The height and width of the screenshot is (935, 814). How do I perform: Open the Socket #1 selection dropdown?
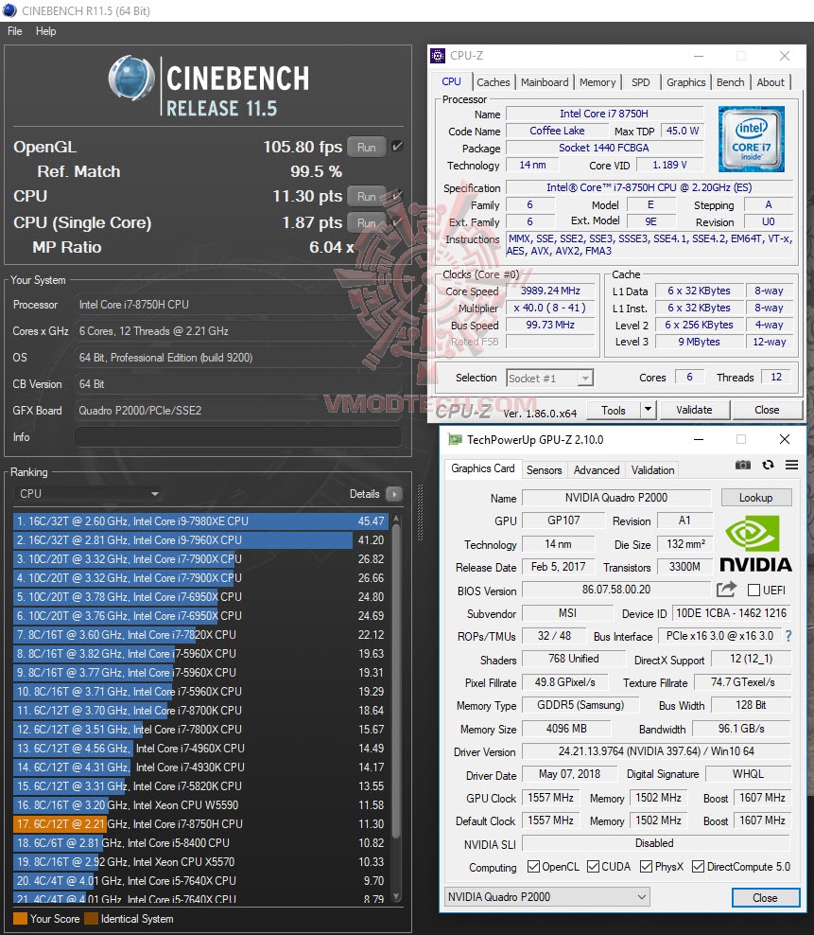point(549,378)
